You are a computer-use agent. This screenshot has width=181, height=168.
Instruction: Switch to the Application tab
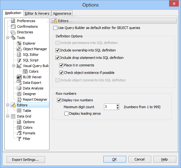[13, 13]
